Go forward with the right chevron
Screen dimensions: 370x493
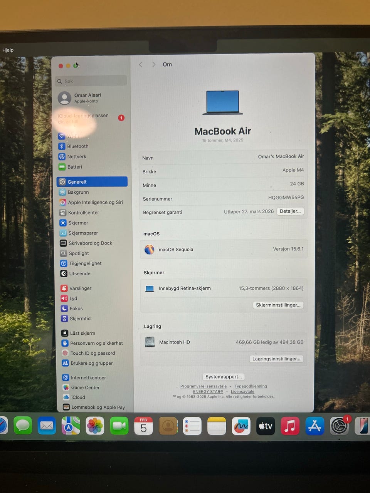(x=154, y=64)
